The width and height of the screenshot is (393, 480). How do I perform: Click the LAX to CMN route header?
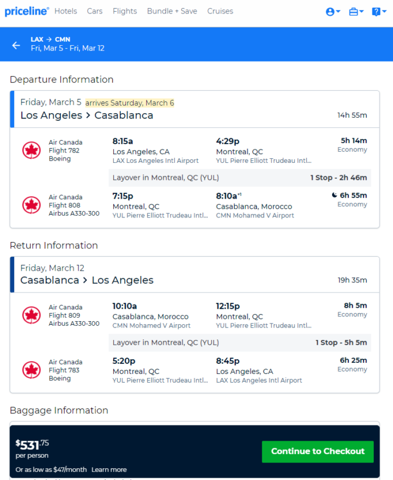pos(50,39)
